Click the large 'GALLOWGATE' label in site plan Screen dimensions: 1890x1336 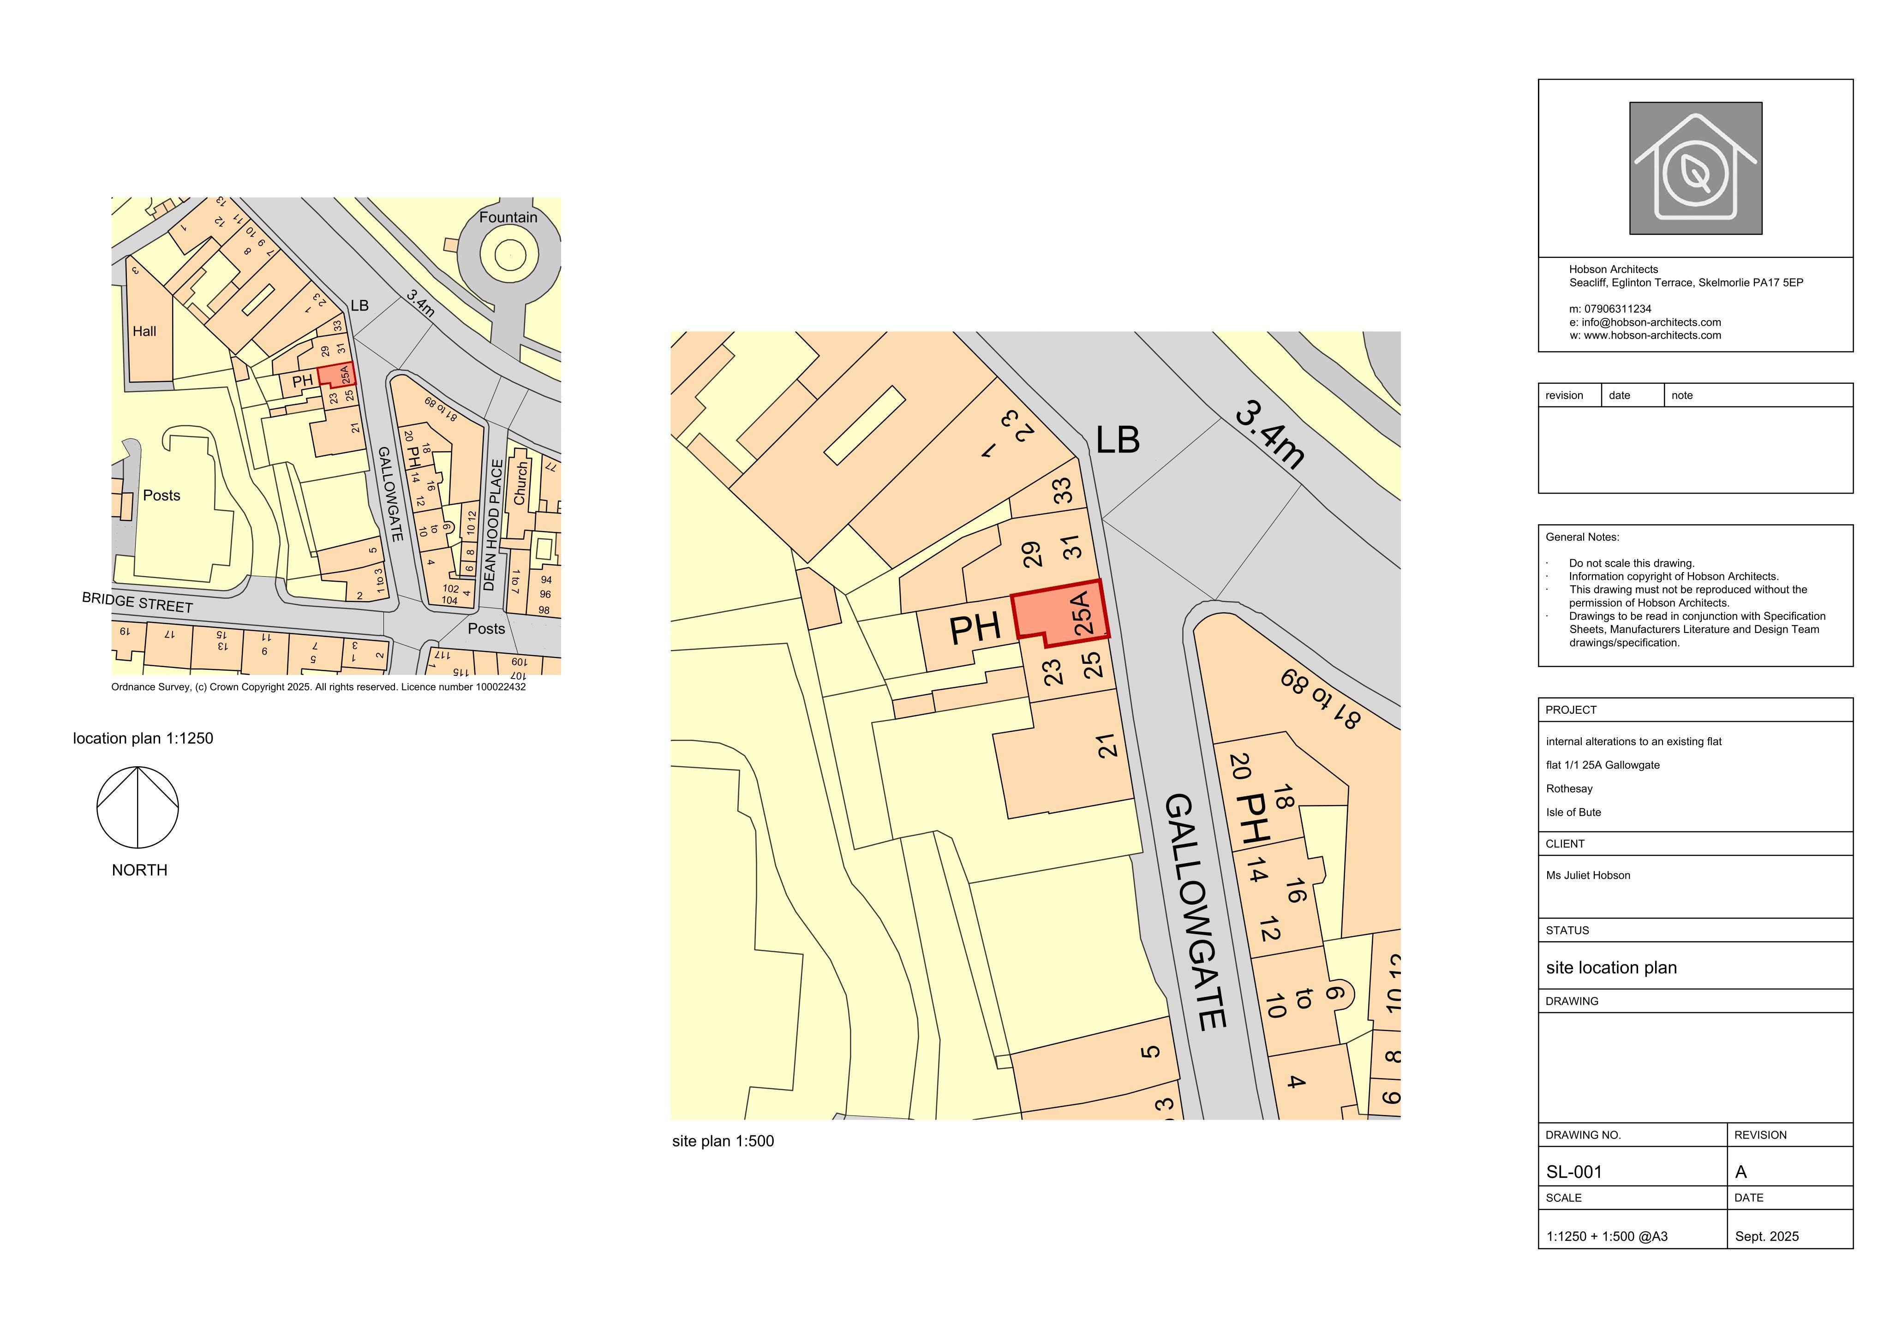pos(1196,912)
